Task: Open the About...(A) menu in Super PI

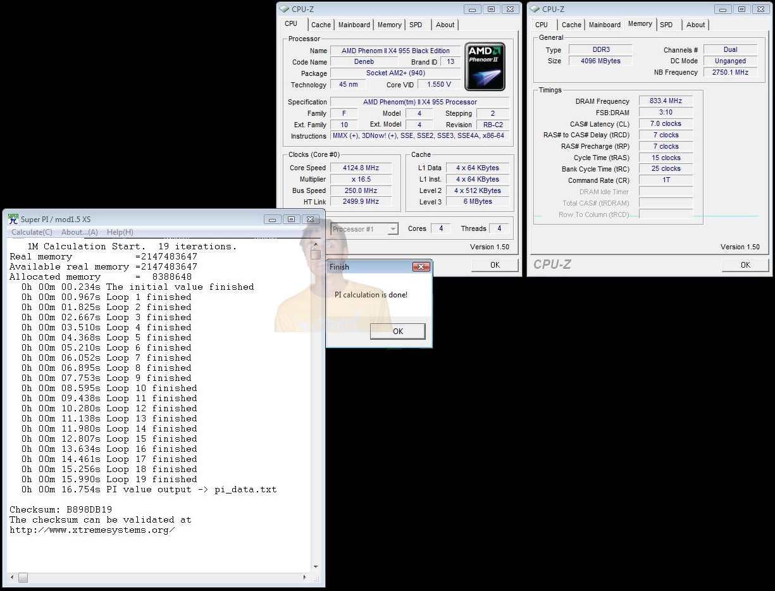Action: tap(80, 232)
